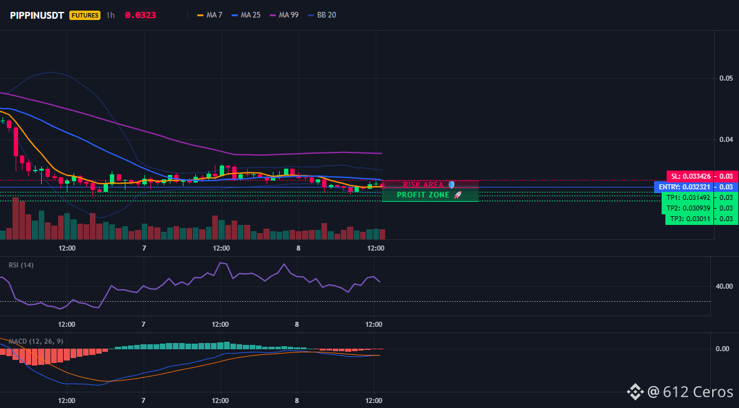Toggle the MA 7 legend entry

coord(210,15)
